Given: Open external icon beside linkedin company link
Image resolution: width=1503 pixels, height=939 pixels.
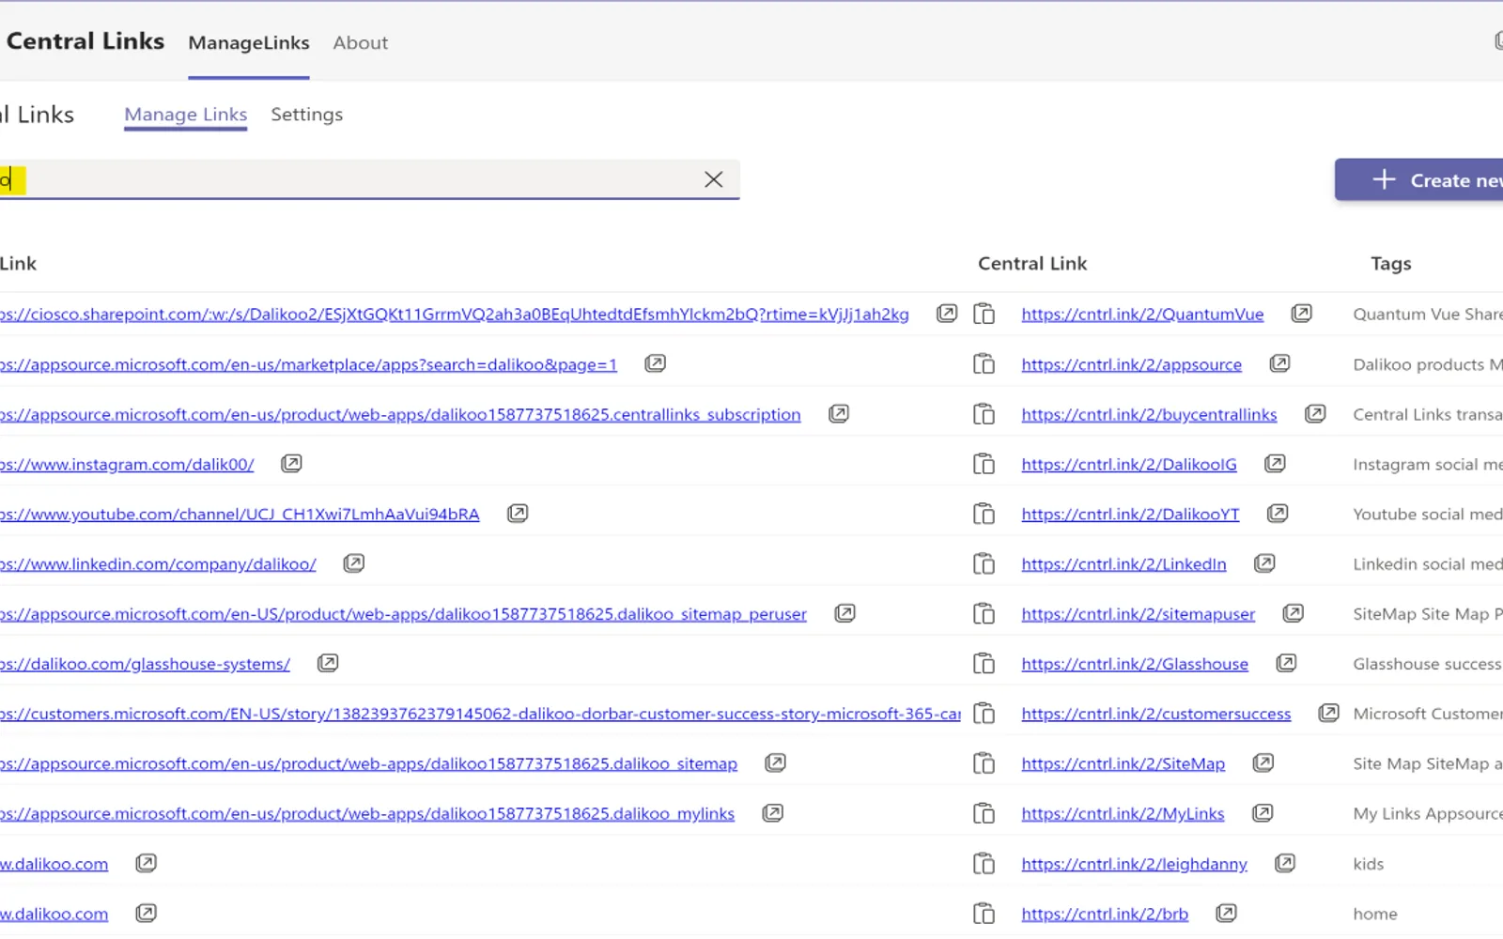Looking at the screenshot, I should [353, 562].
